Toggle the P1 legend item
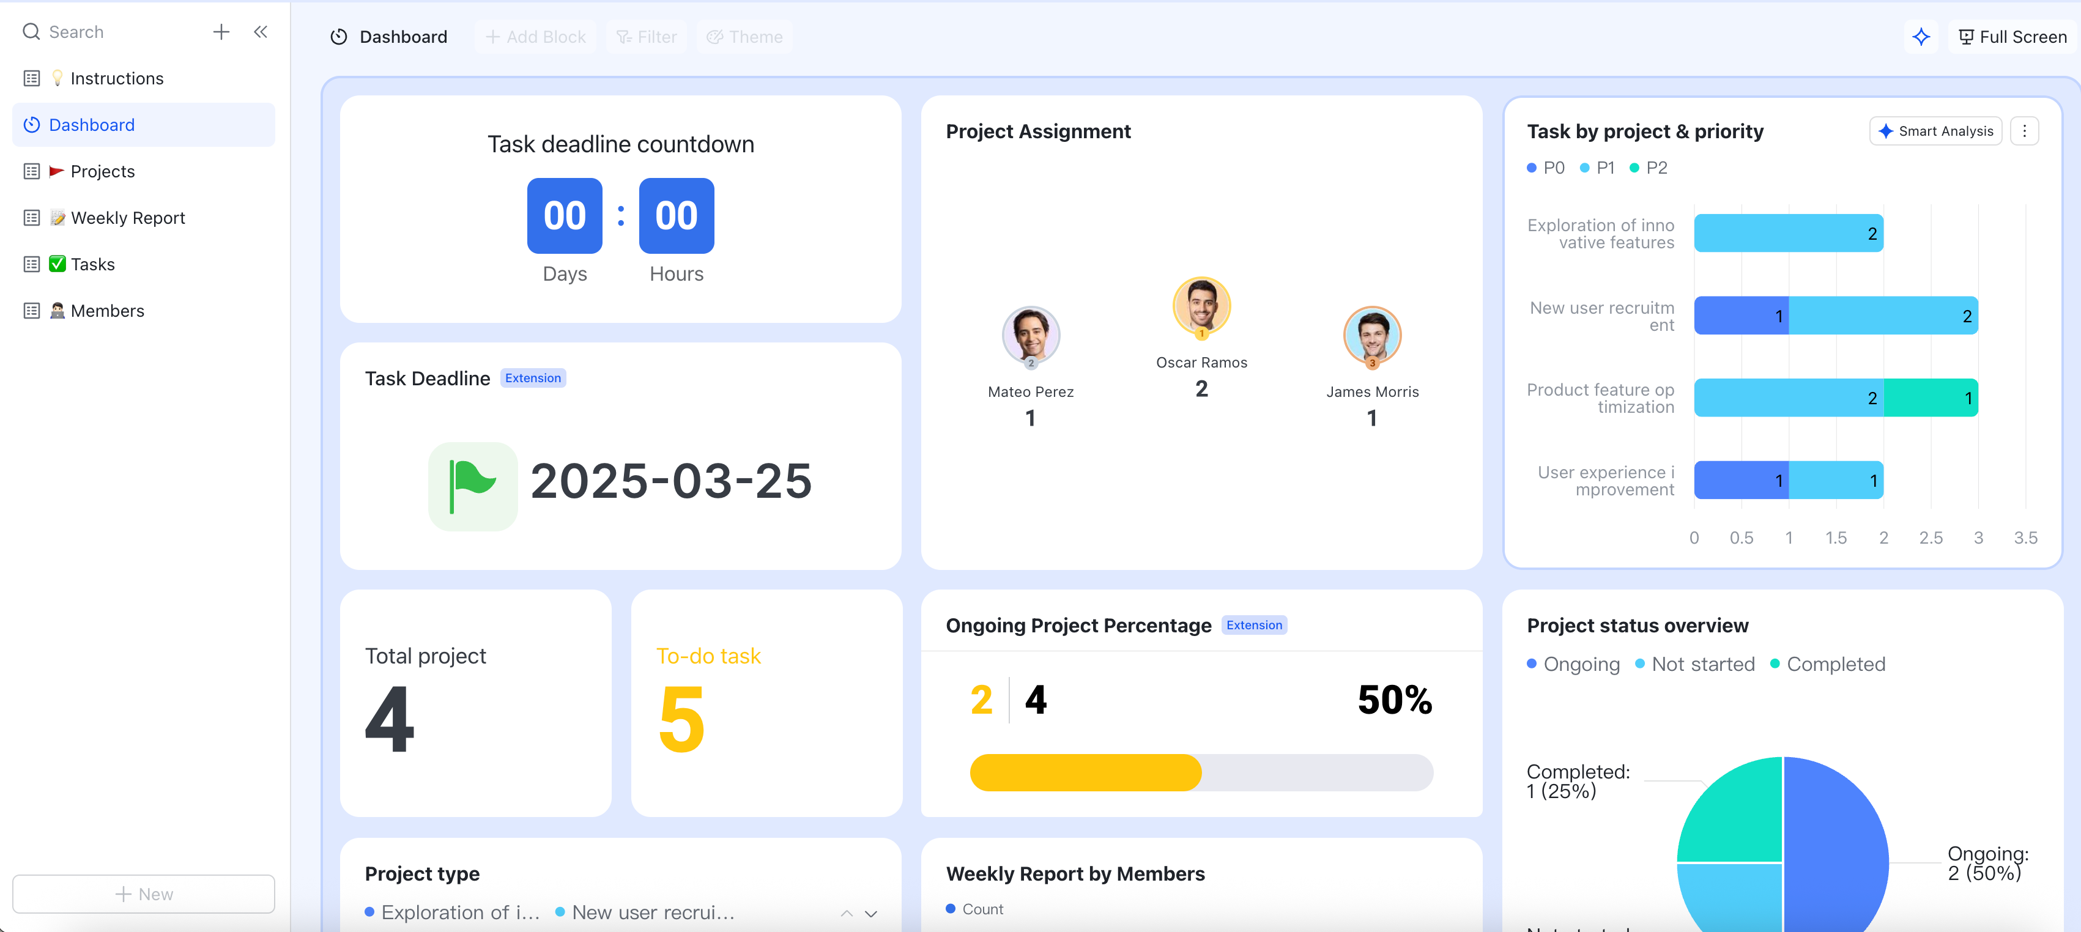This screenshot has width=2081, height=932. [x=1597, y=168]
